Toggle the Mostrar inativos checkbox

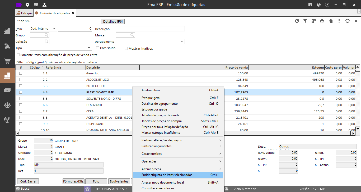126,49
